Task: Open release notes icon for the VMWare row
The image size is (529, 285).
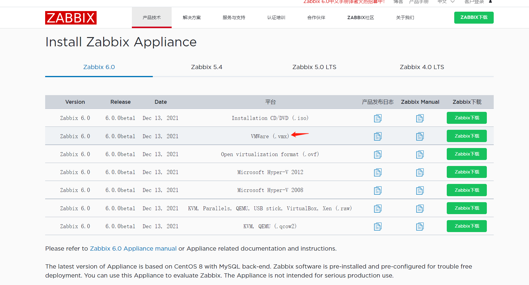Action: point(377,136)
